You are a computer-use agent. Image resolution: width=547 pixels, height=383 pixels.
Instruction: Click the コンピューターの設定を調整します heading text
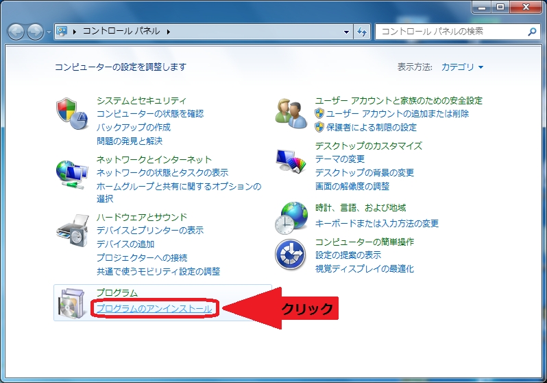point(121,67)
